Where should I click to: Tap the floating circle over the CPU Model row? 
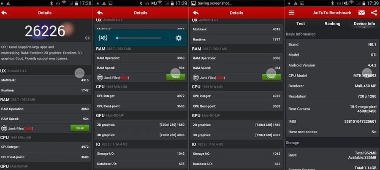point(367,73)
